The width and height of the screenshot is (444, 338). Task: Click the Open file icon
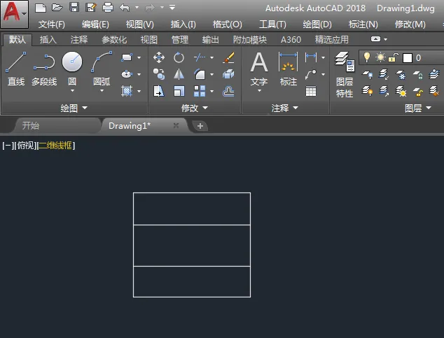coord(57,8)
